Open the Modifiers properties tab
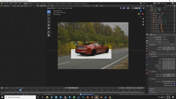 point(147,57)
